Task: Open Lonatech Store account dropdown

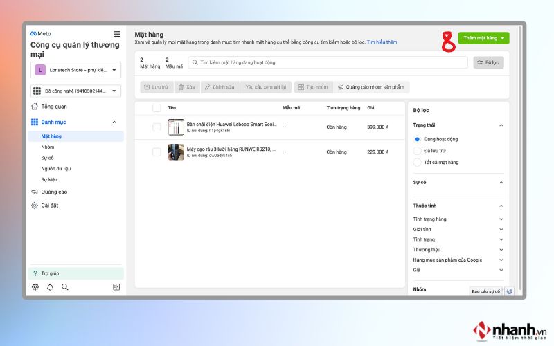Action: tap(75, 70)
